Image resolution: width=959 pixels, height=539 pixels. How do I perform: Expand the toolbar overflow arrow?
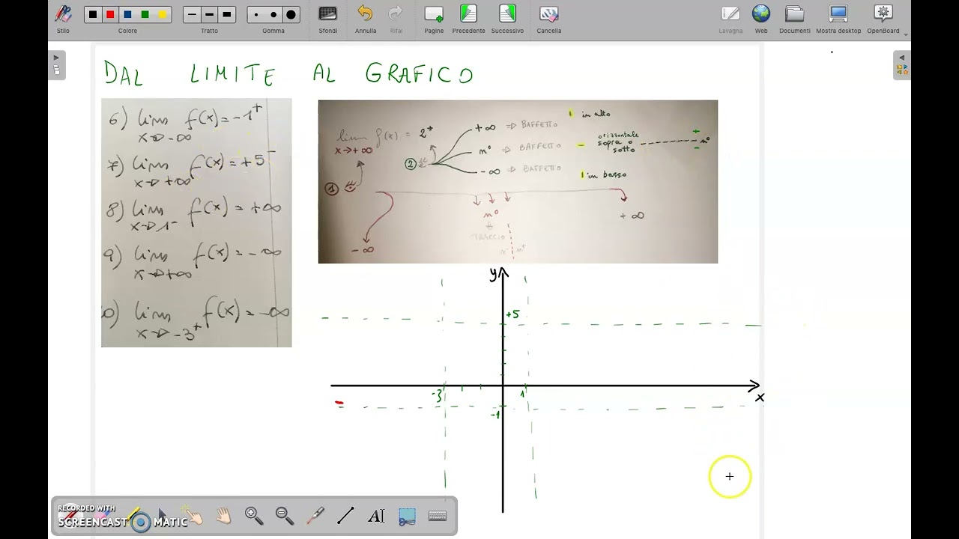[906, 34]
